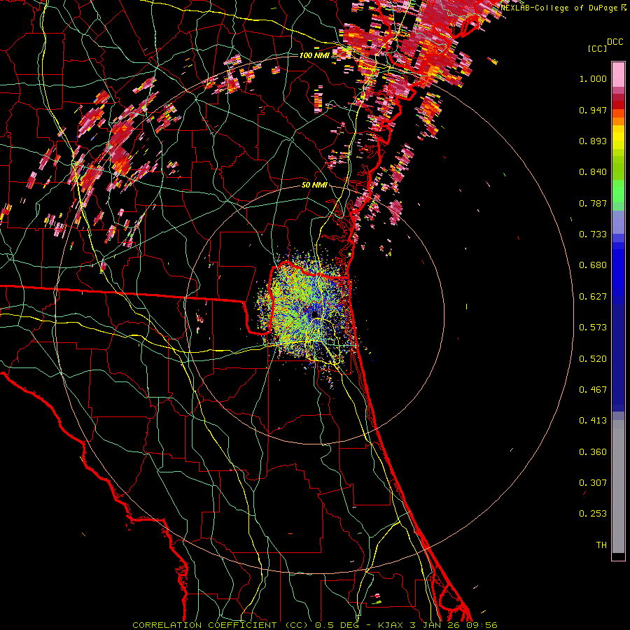Click the 100 NMI range ring label
The image size is (630, 630).
(x=314, y=55)
